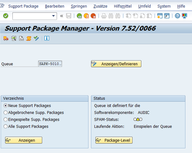192x153 pixels.
Task: Click the 'Queue ist definiert für die' text
Action: tap(117, 105)
